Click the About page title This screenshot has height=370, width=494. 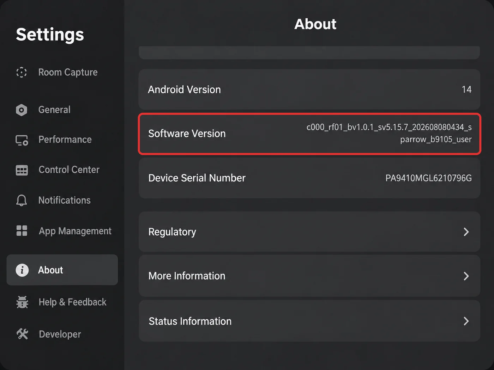click(315, 24)
